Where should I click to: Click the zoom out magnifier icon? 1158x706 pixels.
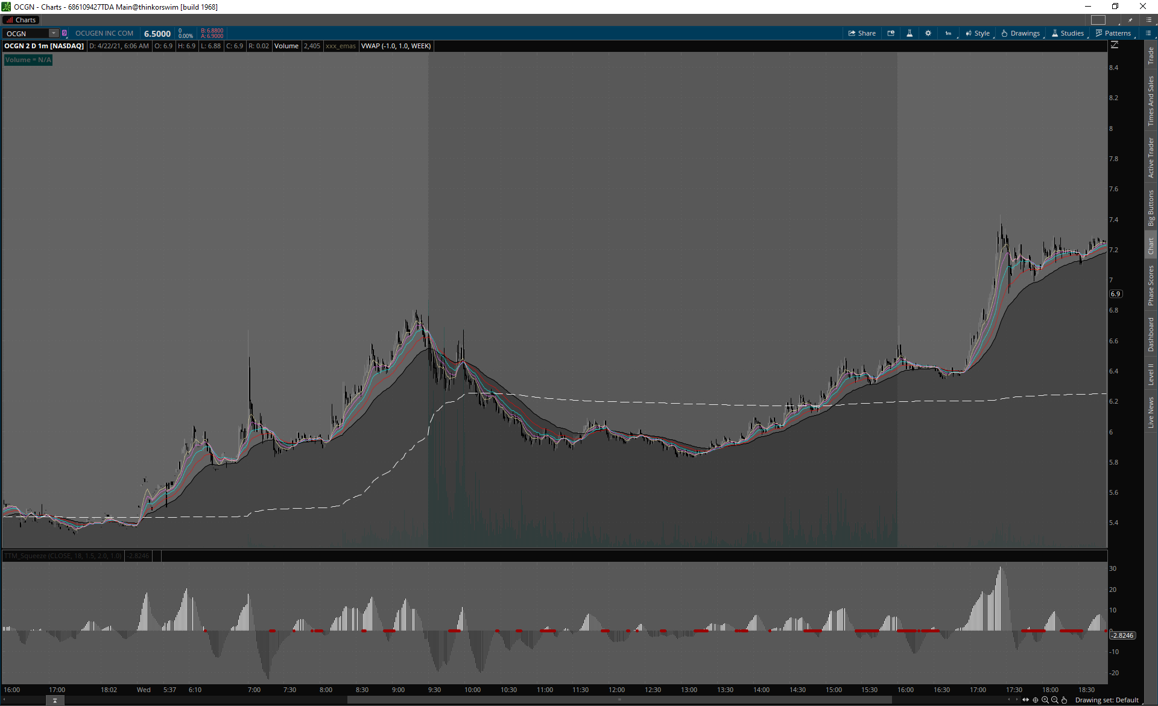click(1055, 700)
